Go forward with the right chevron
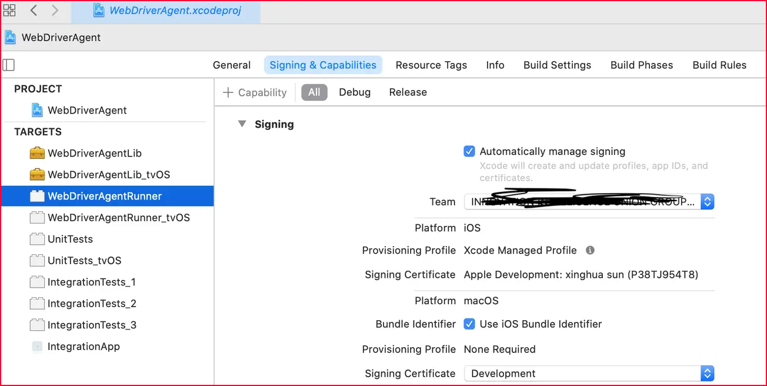 55,10
